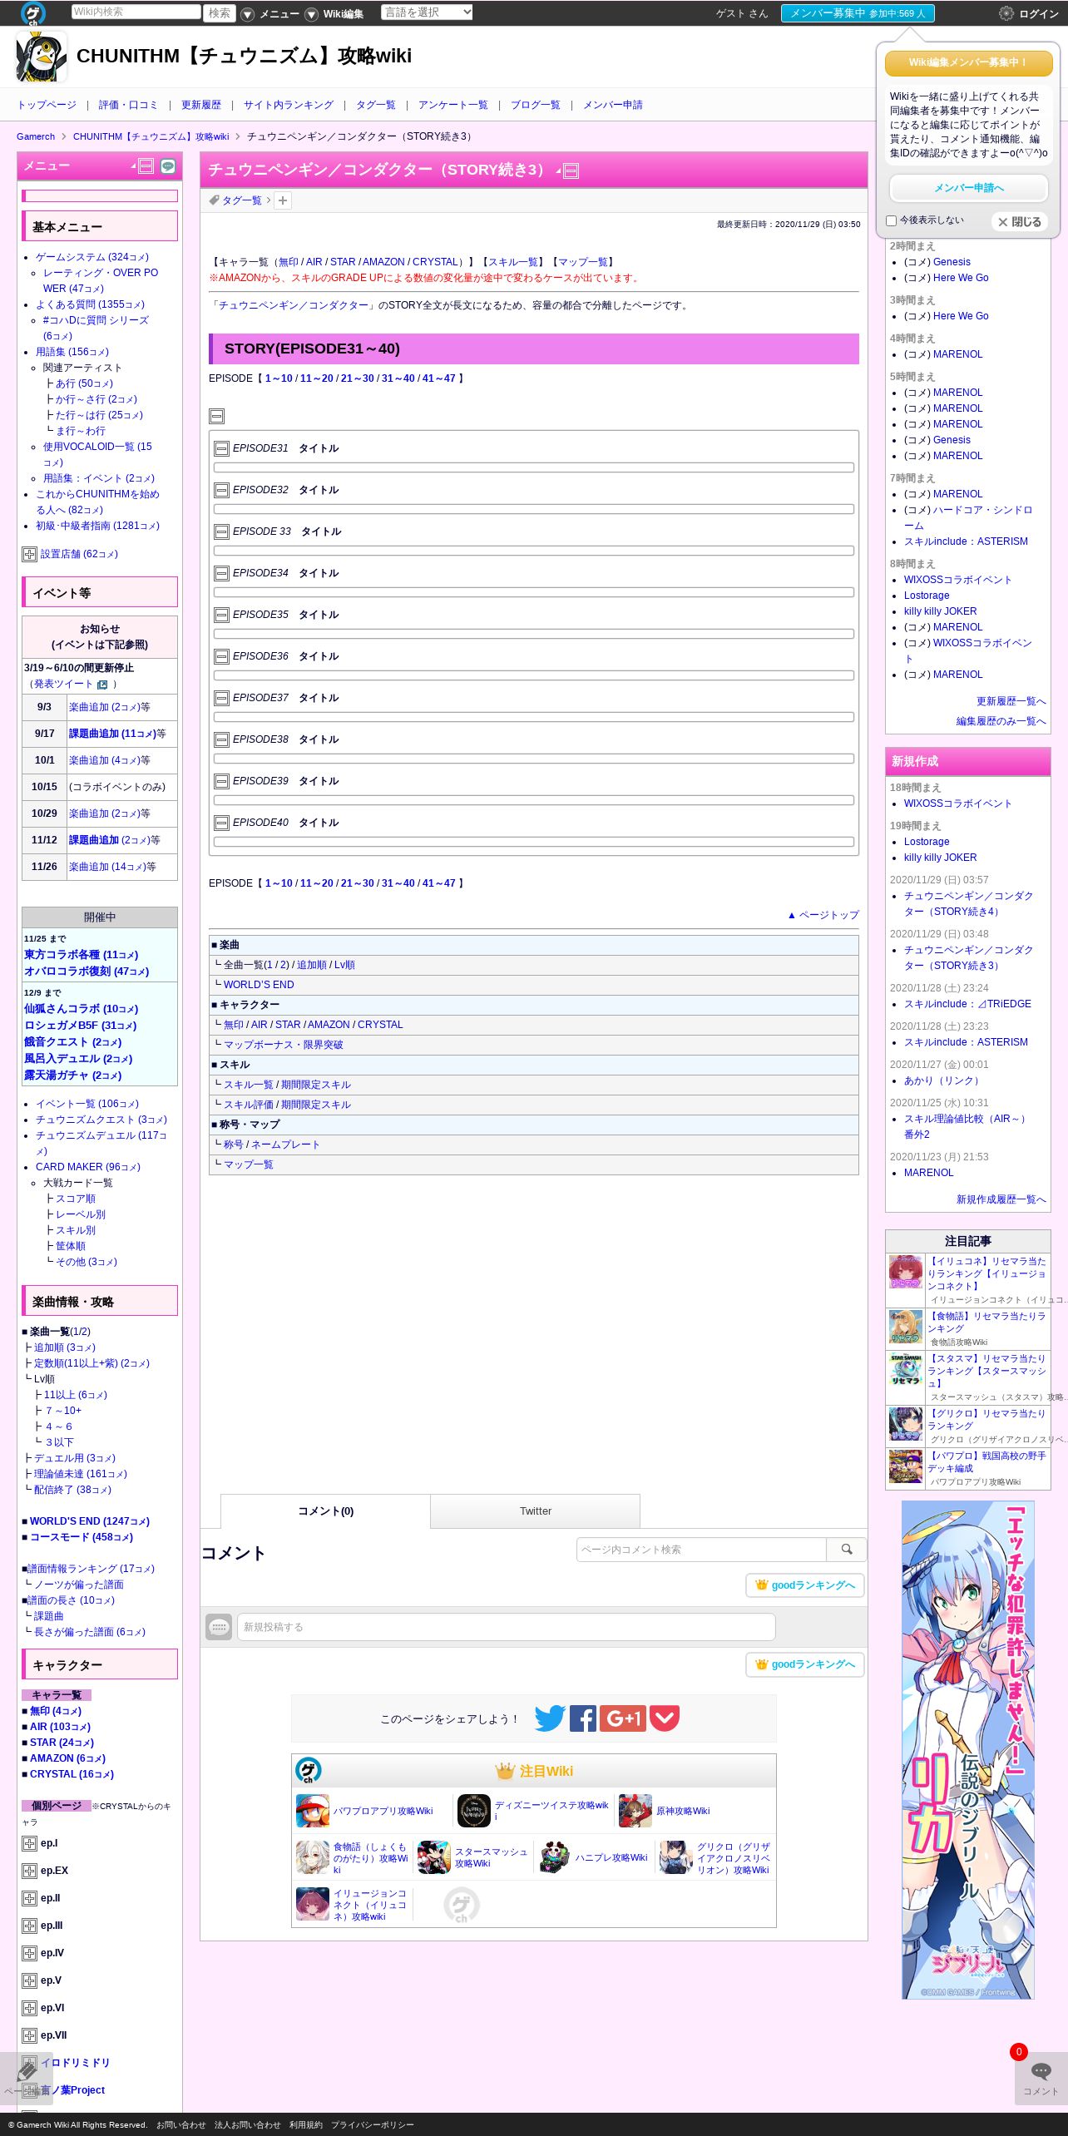Image resolution: width=1068 pixels, height=2136 pixels.
Task: Click the CHUNITHM penguin wiki logo
Action: [x=42, y=57]
